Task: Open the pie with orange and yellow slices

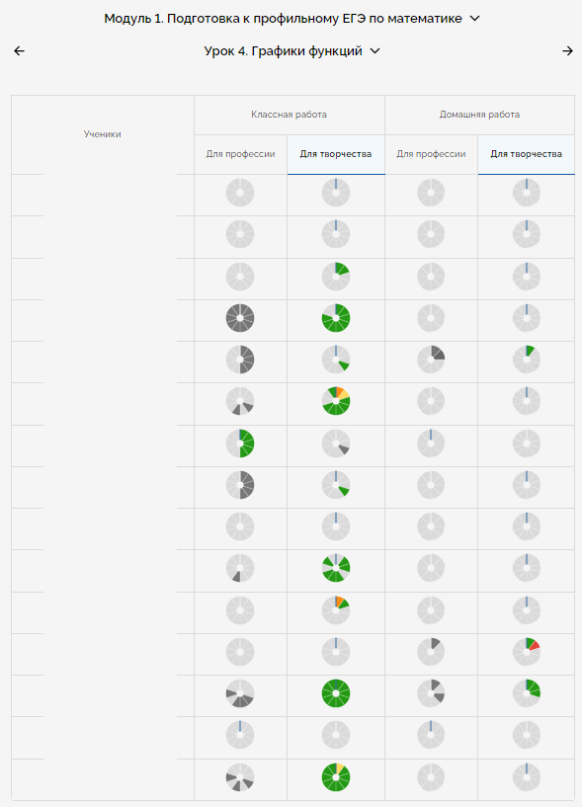Action: [x=336, y=401]
